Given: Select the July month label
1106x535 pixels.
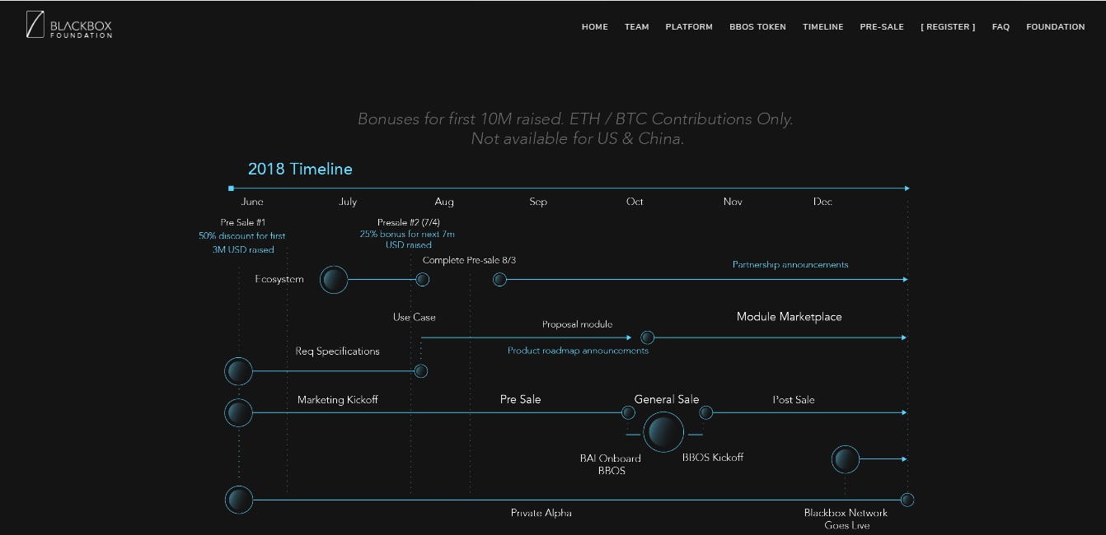Looking at the screenshot, I should coord(348,202).
